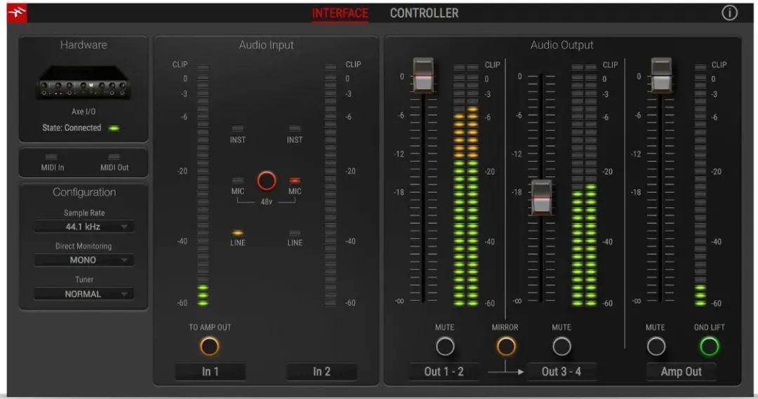758x399 pixels.
Task: Click the Out 3 - 4 fader handle
Action: pyautogui.click(x=541, y=198)
